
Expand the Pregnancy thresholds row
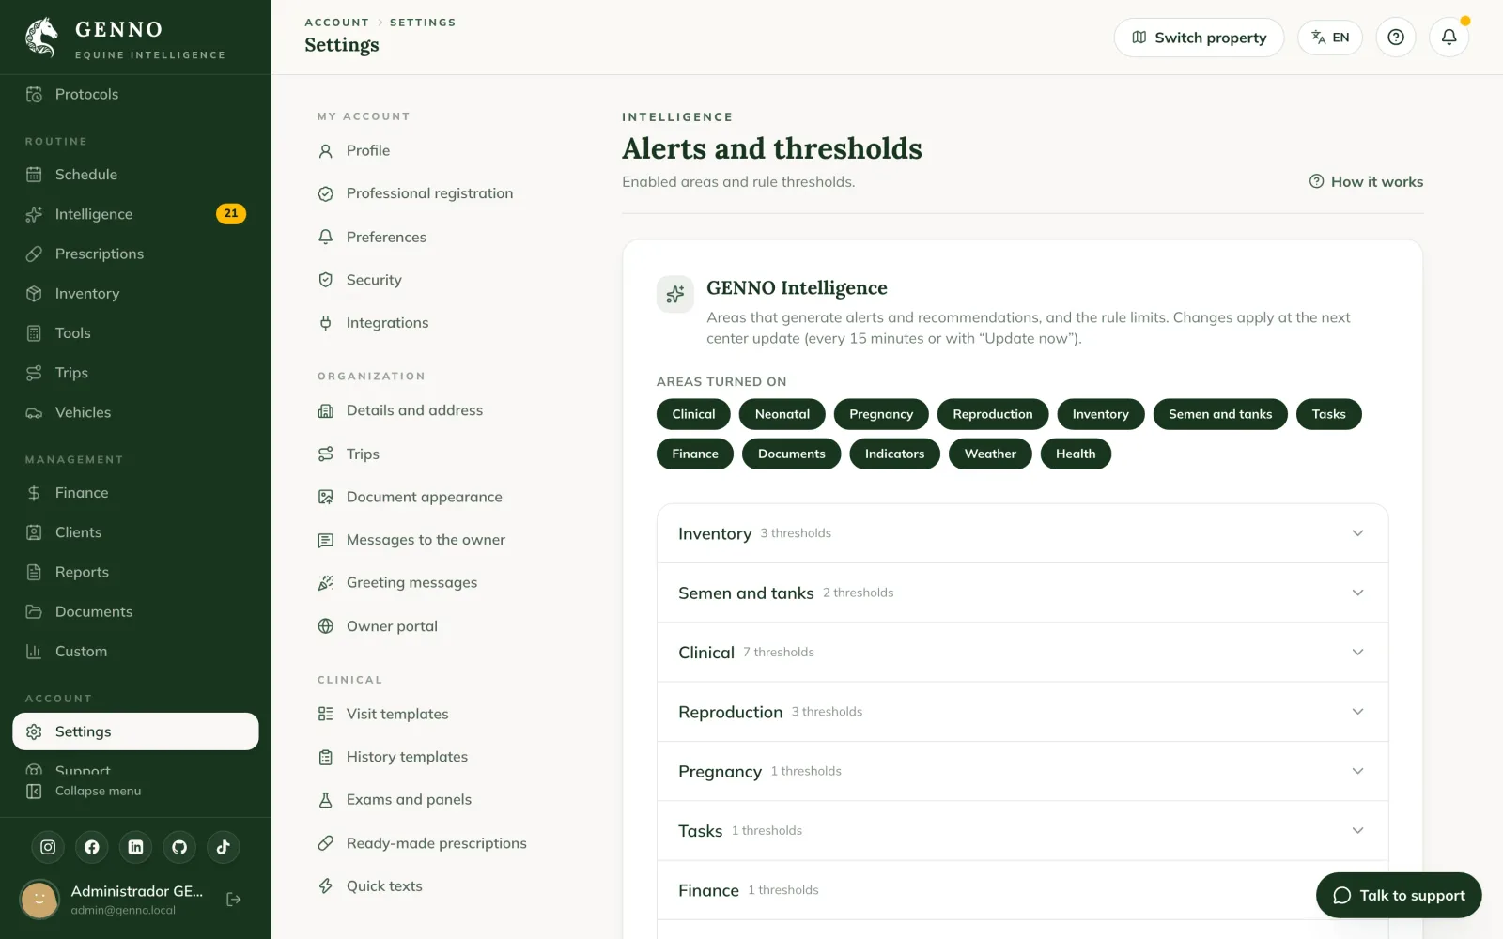pyautogui.click(x=1022, y=771)
